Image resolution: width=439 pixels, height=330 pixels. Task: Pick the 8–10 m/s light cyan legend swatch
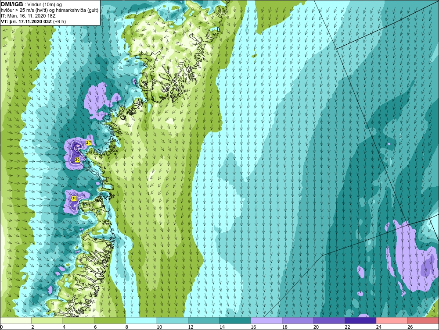pos(141,320)
